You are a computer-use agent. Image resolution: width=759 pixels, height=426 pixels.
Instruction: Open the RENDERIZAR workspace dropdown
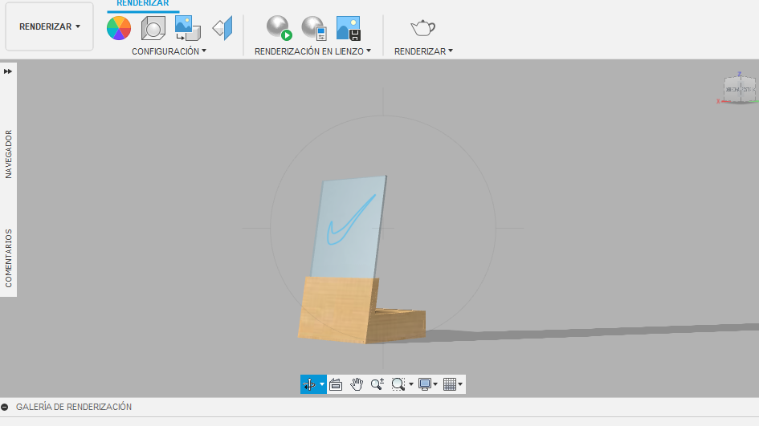click(49, 26)
